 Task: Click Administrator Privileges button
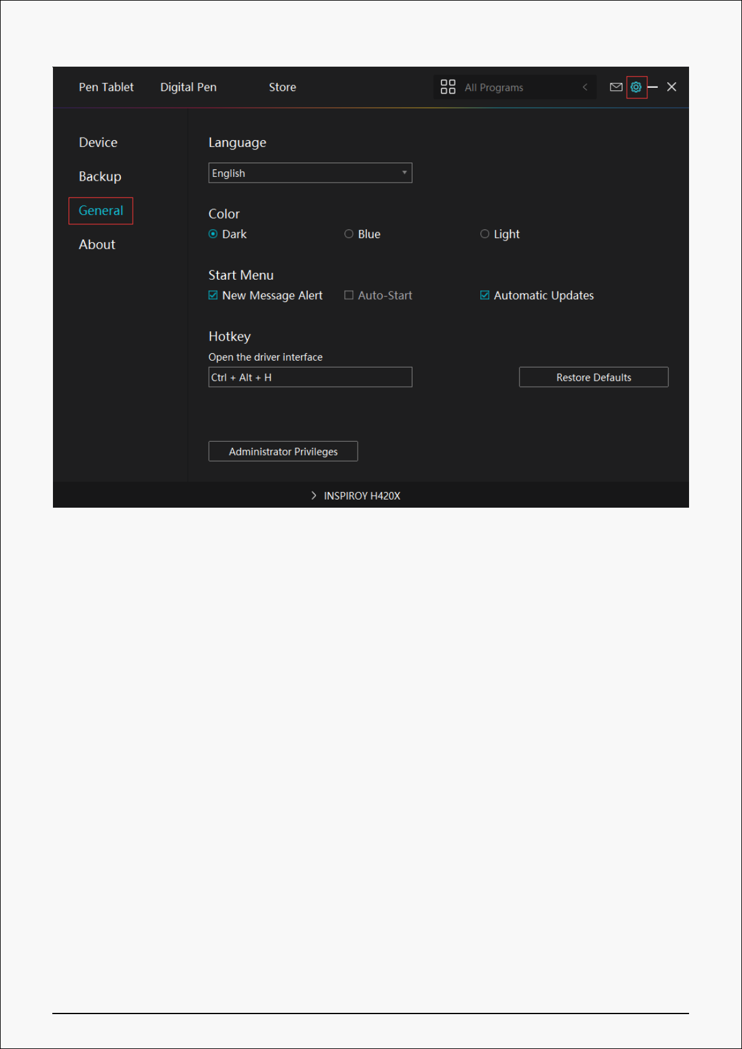(283, 452)
